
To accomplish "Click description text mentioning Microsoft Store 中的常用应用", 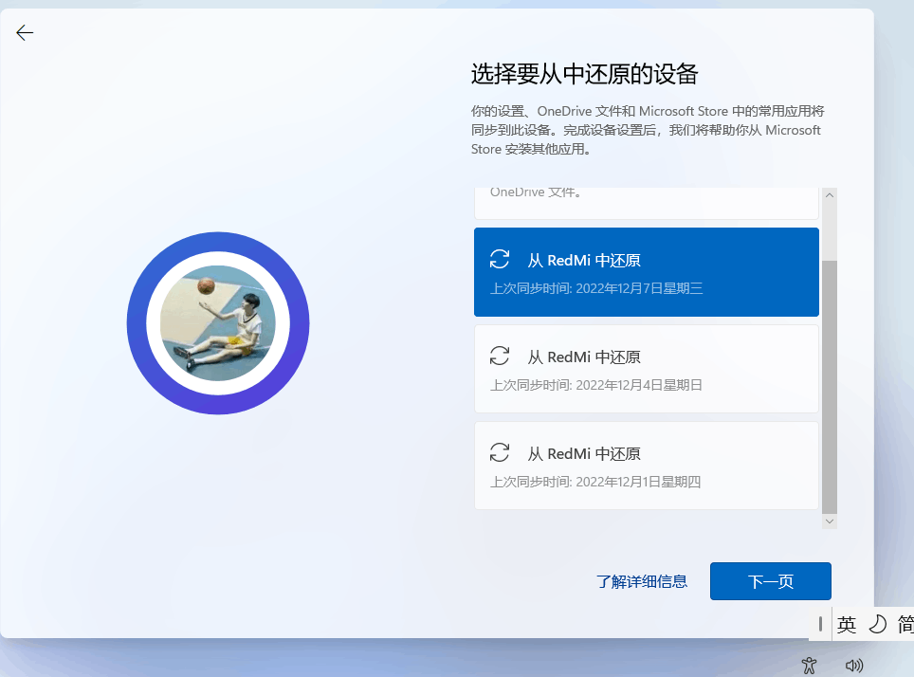I will point(648,130).
